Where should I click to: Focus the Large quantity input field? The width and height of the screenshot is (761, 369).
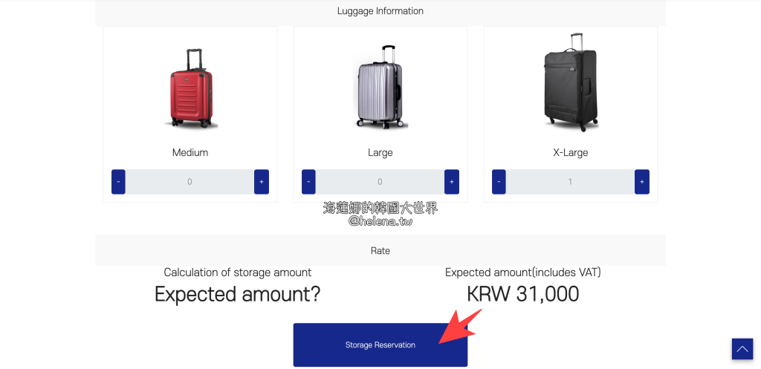pyautogui.click(x=380, y=182)
